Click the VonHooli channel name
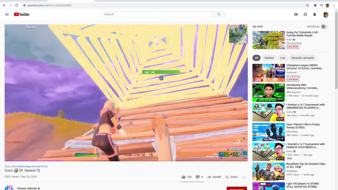338x190 pixels. (291, 73)
